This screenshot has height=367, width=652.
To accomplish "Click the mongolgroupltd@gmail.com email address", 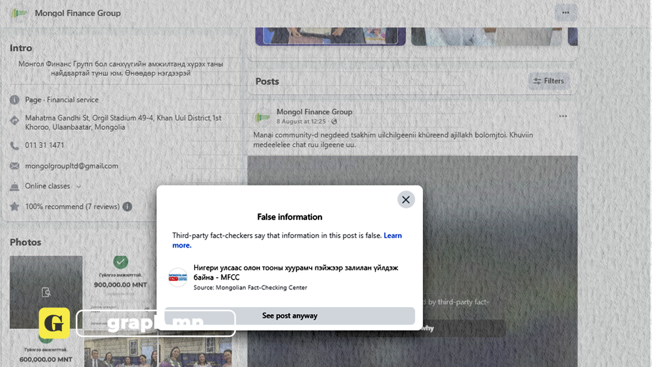I will click(x=71, y=166).
